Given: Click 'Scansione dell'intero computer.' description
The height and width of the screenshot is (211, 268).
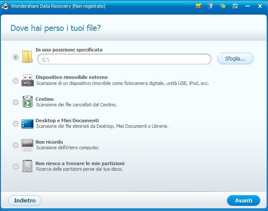Looking at the screenshot, I should (67, 148).
